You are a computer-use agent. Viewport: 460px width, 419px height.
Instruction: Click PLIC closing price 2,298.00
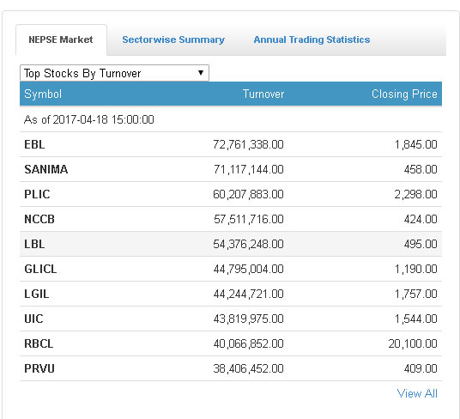coord(416,195)
